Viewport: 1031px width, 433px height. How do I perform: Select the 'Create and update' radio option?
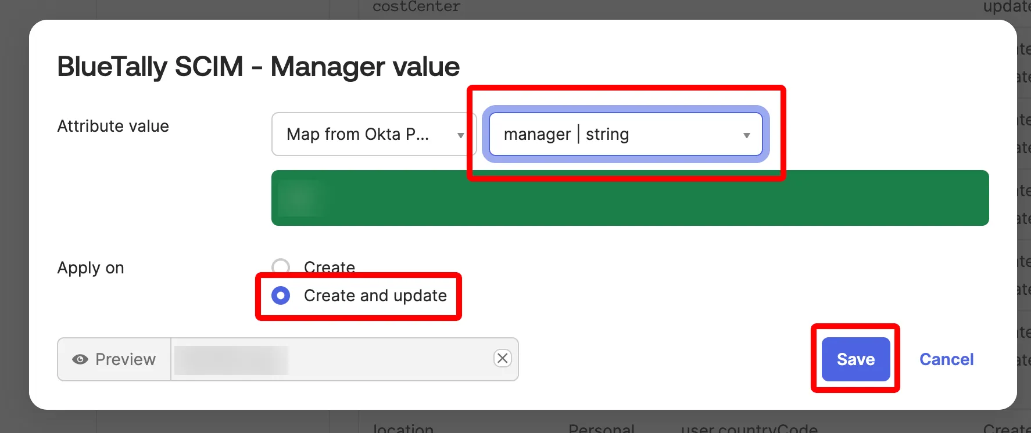point(281,295)
